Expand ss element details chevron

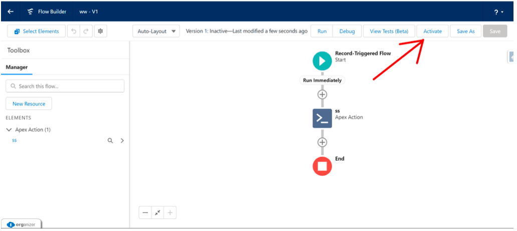[x=122, y=140]
